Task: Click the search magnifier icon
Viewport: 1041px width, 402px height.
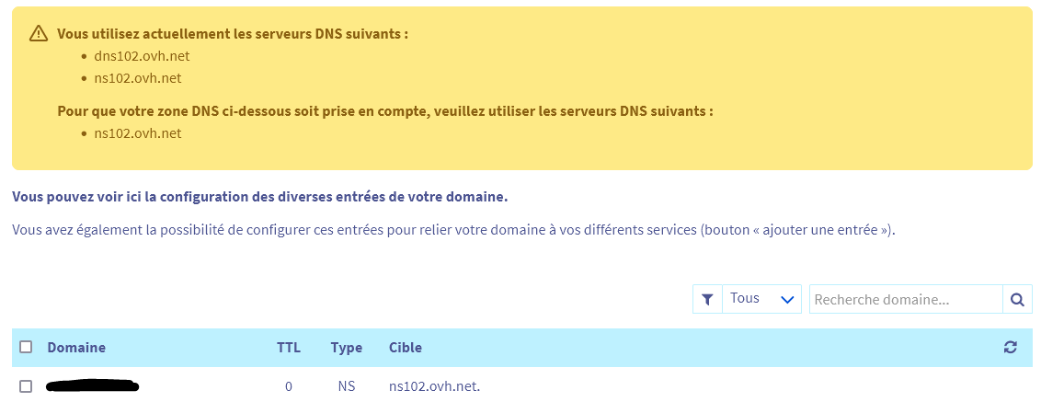Action: tap(1017, 299)
